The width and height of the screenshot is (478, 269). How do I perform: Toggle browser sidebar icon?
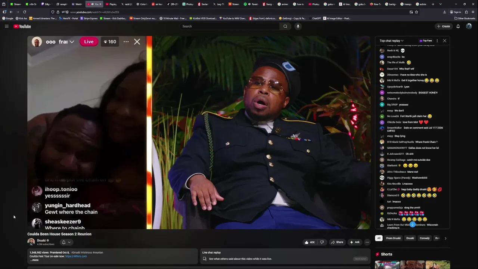[4, 12]
